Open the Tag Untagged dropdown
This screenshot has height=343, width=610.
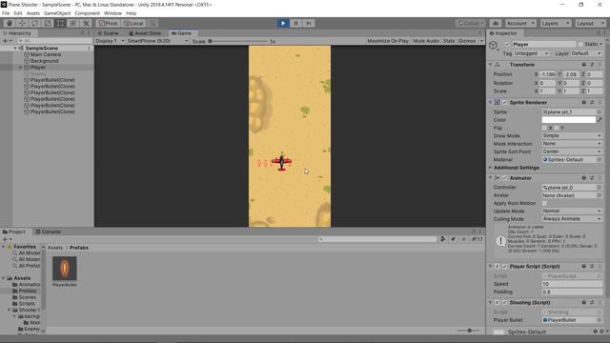(x=532, y=53)
